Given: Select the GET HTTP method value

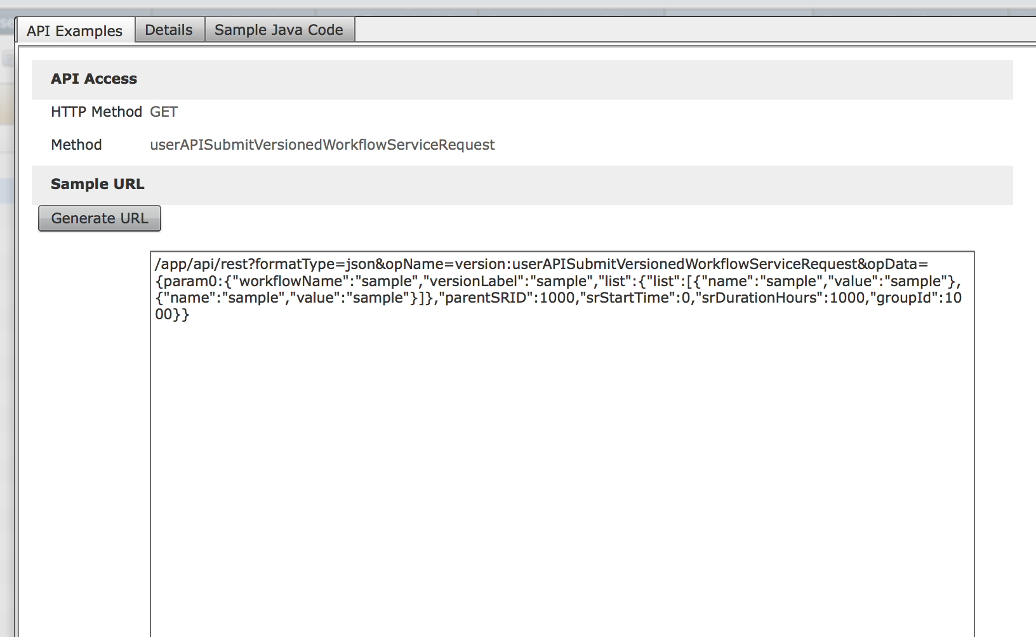Looking at the screenshot, I should pos(164,112).
